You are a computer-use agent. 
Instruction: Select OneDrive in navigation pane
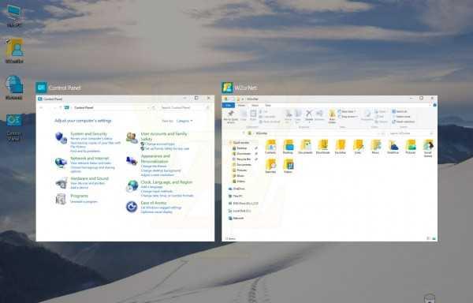point(236,189)
